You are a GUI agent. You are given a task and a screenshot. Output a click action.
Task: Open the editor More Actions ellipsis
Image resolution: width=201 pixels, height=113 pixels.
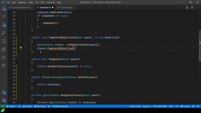[x=197, y=8]
